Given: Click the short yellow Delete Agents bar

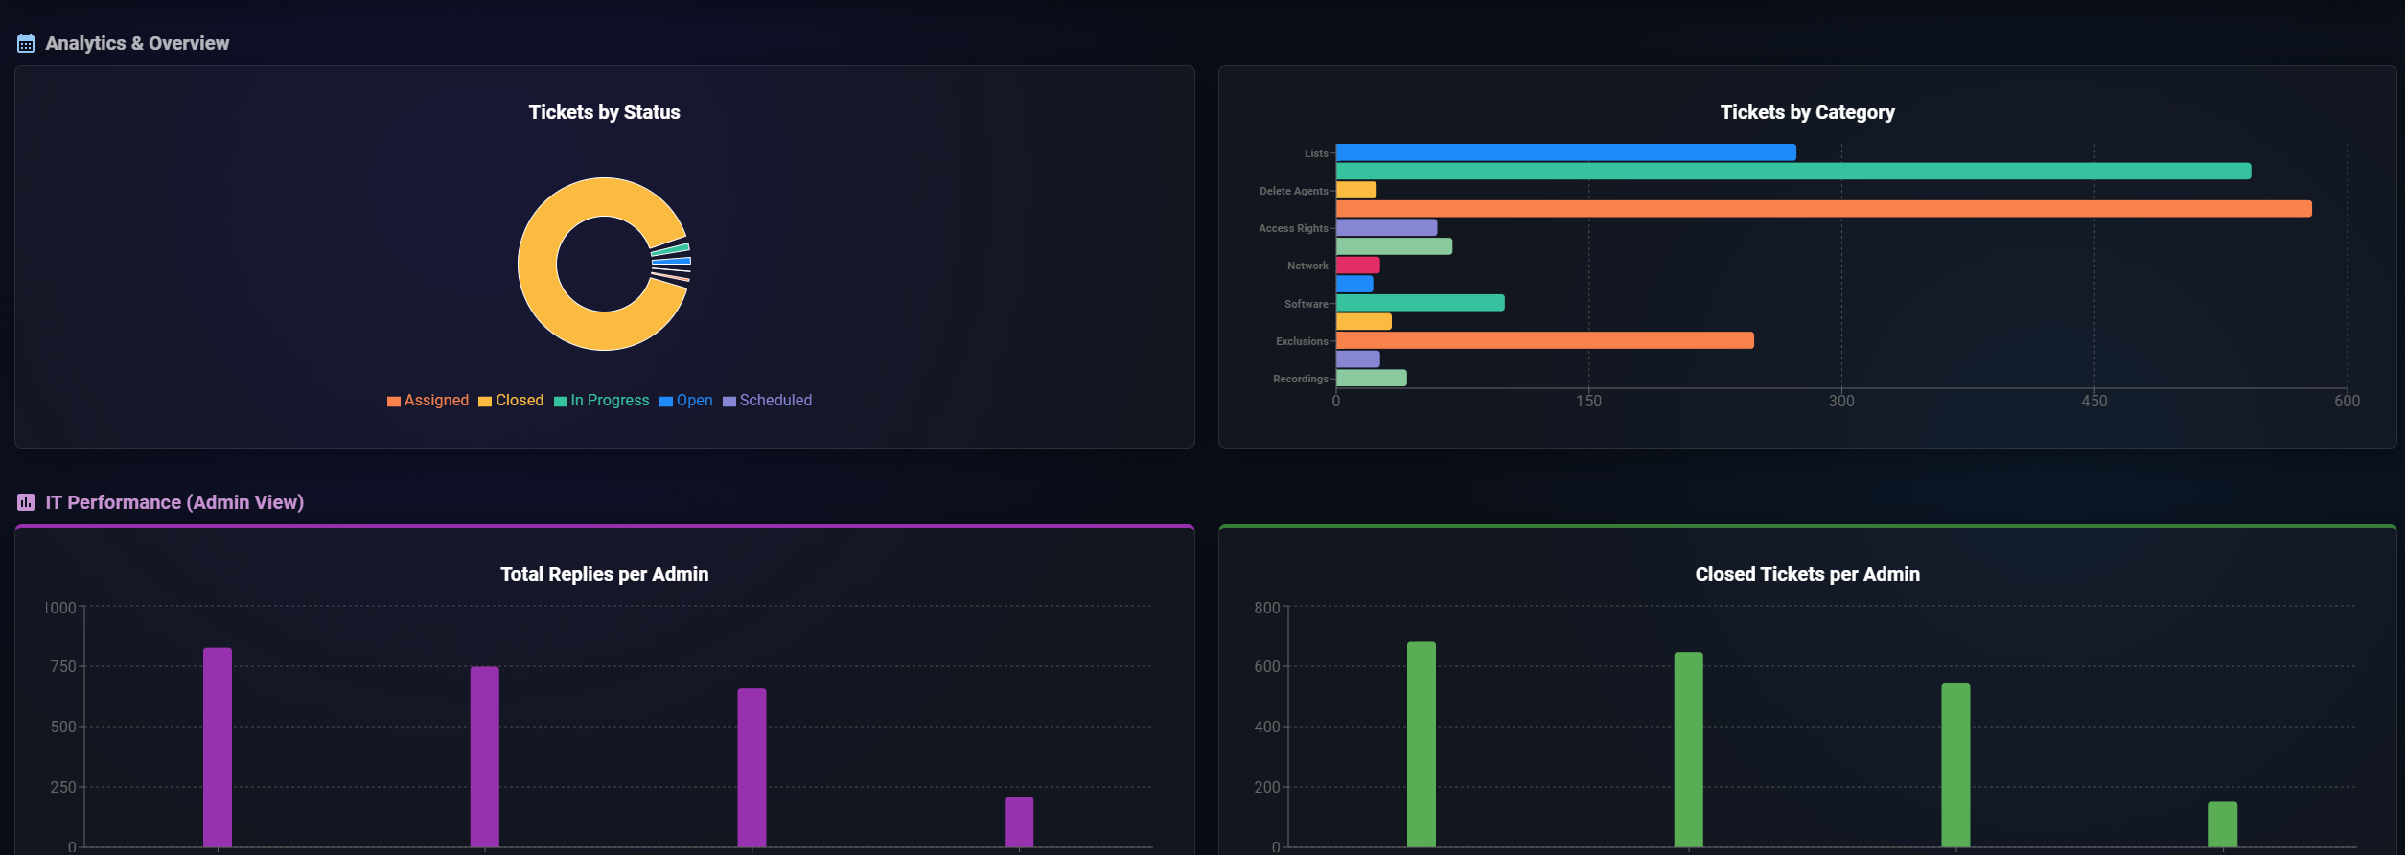Looking at the screenshot, I should [1356, 190].
